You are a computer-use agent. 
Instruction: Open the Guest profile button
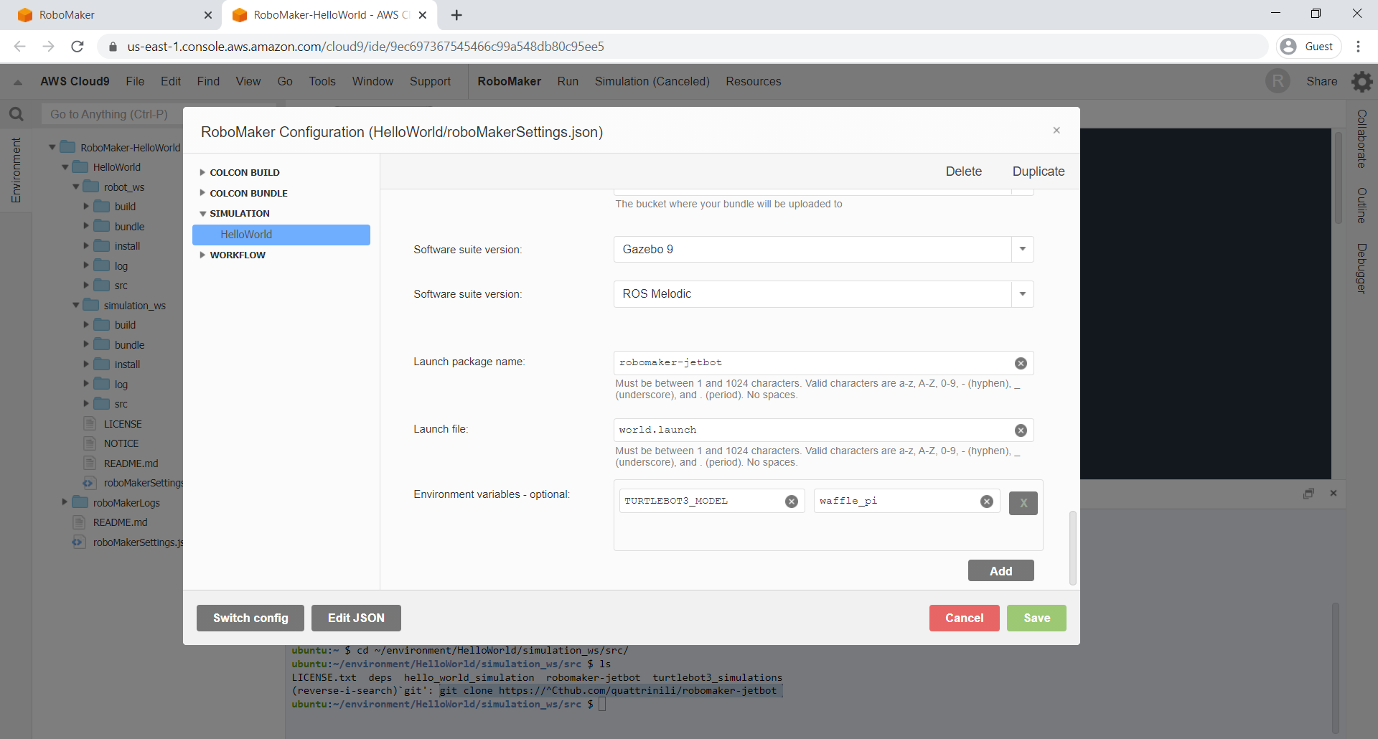(1308, 47)
